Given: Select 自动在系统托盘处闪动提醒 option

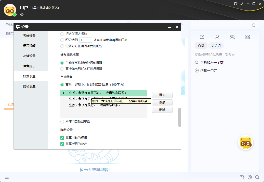Looking at the screenshot, I should [62, 63].
